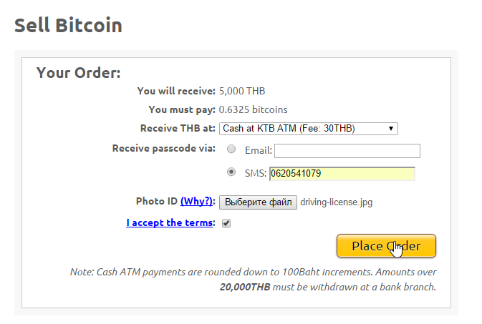Click the 5,000 THB receive amount
This screenshot has height=324, width=482.
point(242,91)
